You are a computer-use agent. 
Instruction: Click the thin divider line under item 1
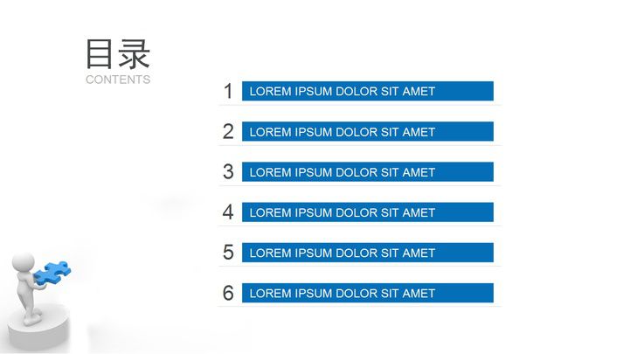[360, 105]
